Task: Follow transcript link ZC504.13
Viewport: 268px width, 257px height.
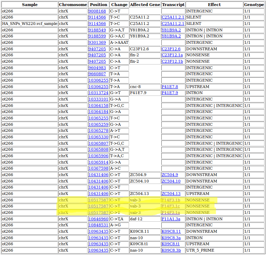Action: coord(171,194)
